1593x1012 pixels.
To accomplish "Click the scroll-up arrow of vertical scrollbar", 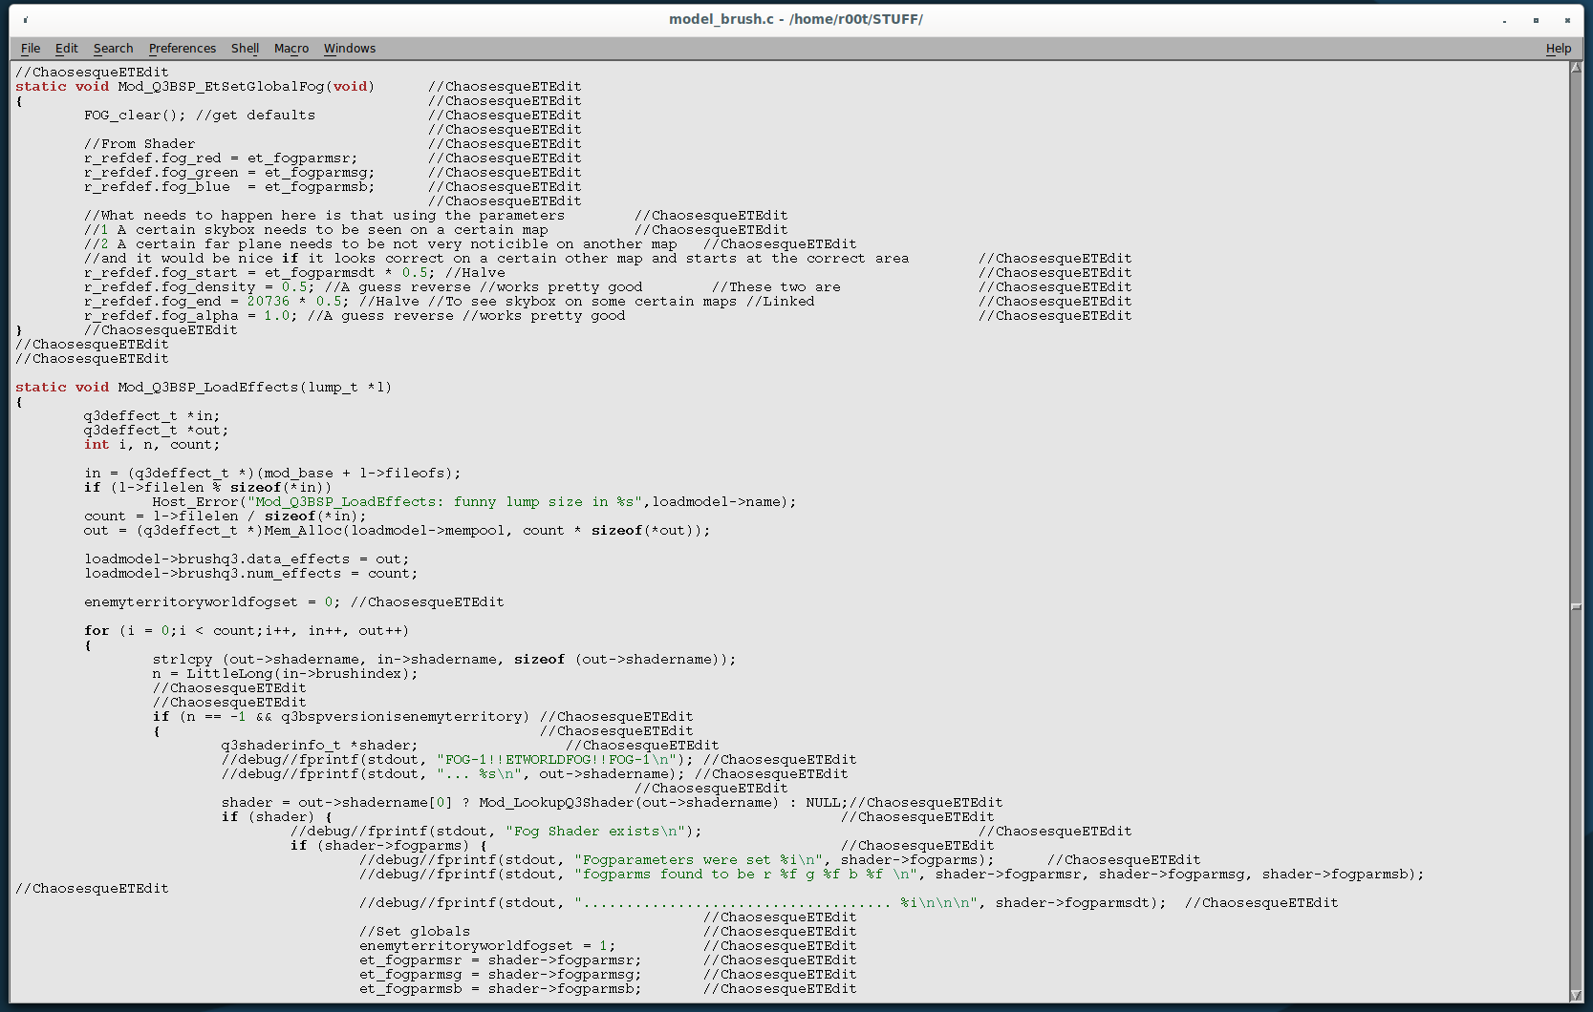I will pos(1576,68).
